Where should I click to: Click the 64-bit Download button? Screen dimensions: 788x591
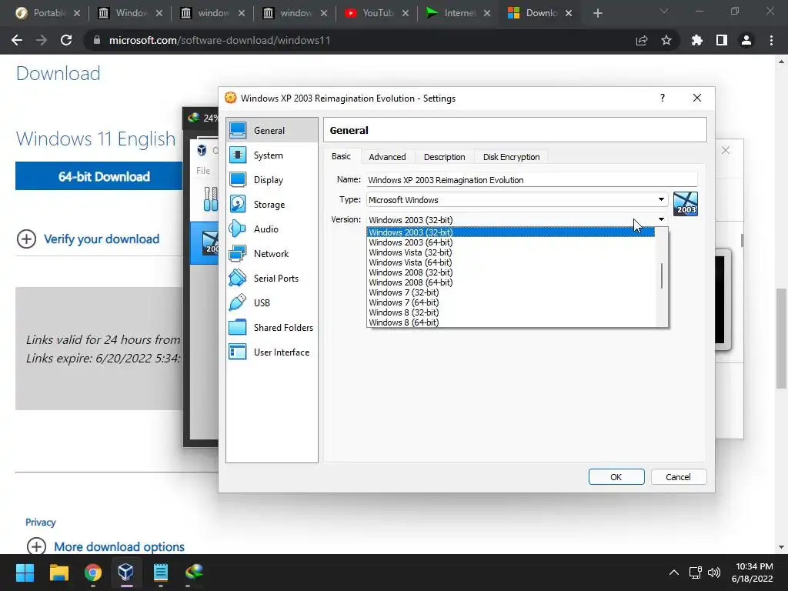99,176
